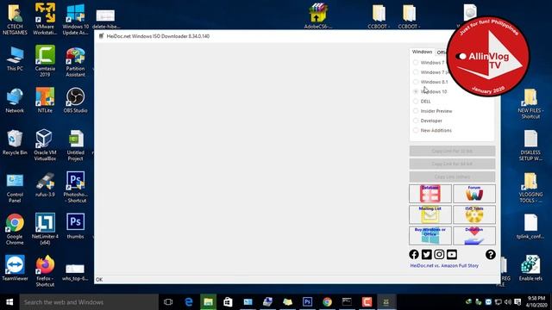Open the Office tab

click(441, 53)
